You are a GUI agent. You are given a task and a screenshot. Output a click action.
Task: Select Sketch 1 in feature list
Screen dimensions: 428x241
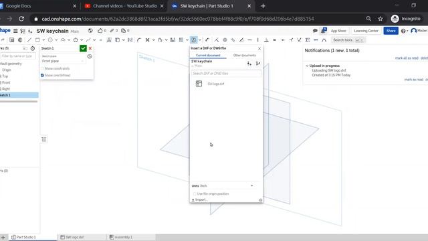tap(19, 95)
